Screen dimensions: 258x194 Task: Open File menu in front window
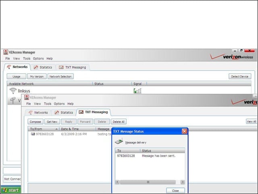(29, 104)
